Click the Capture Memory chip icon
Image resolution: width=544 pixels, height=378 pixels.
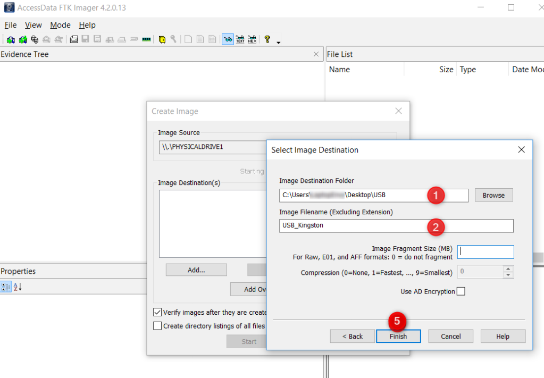[146, 39]
